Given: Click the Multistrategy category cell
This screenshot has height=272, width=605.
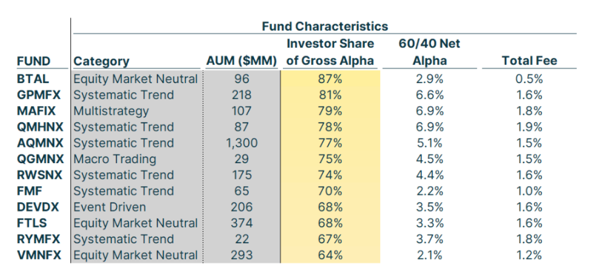Looking at the screenshot, I should click(x=111, y=111).
